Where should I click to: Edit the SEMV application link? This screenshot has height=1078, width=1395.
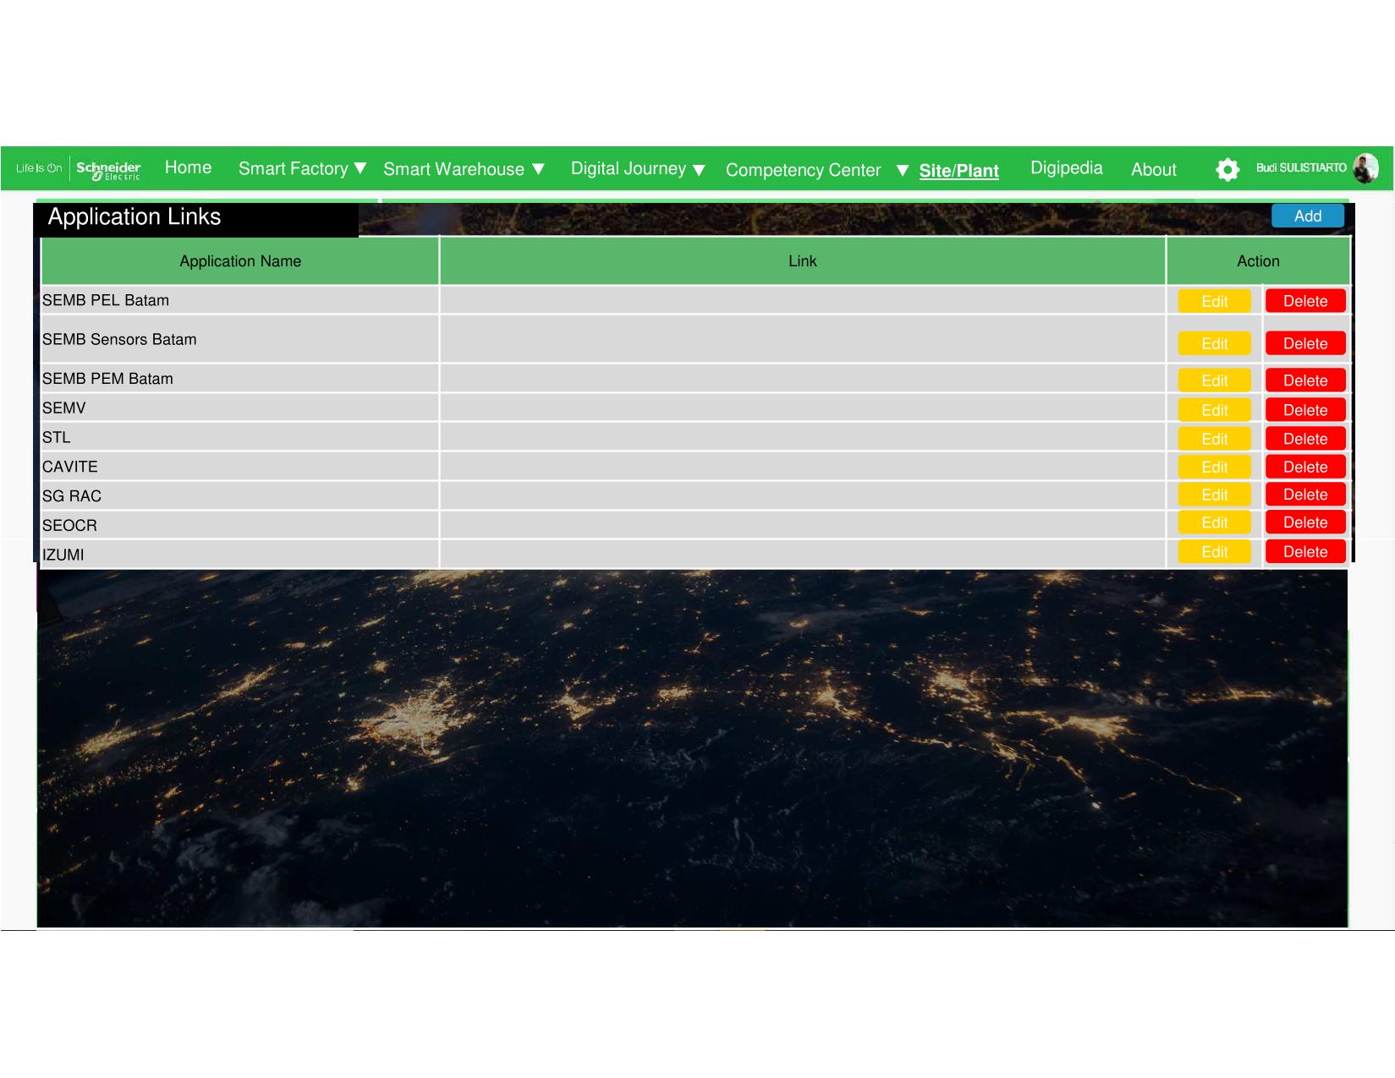[x=1214, y=410]
